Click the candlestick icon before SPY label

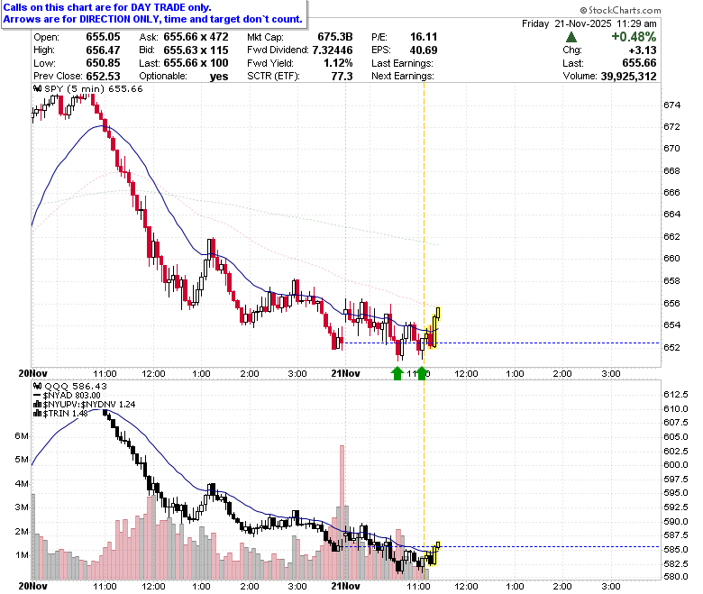pos(38,88)
